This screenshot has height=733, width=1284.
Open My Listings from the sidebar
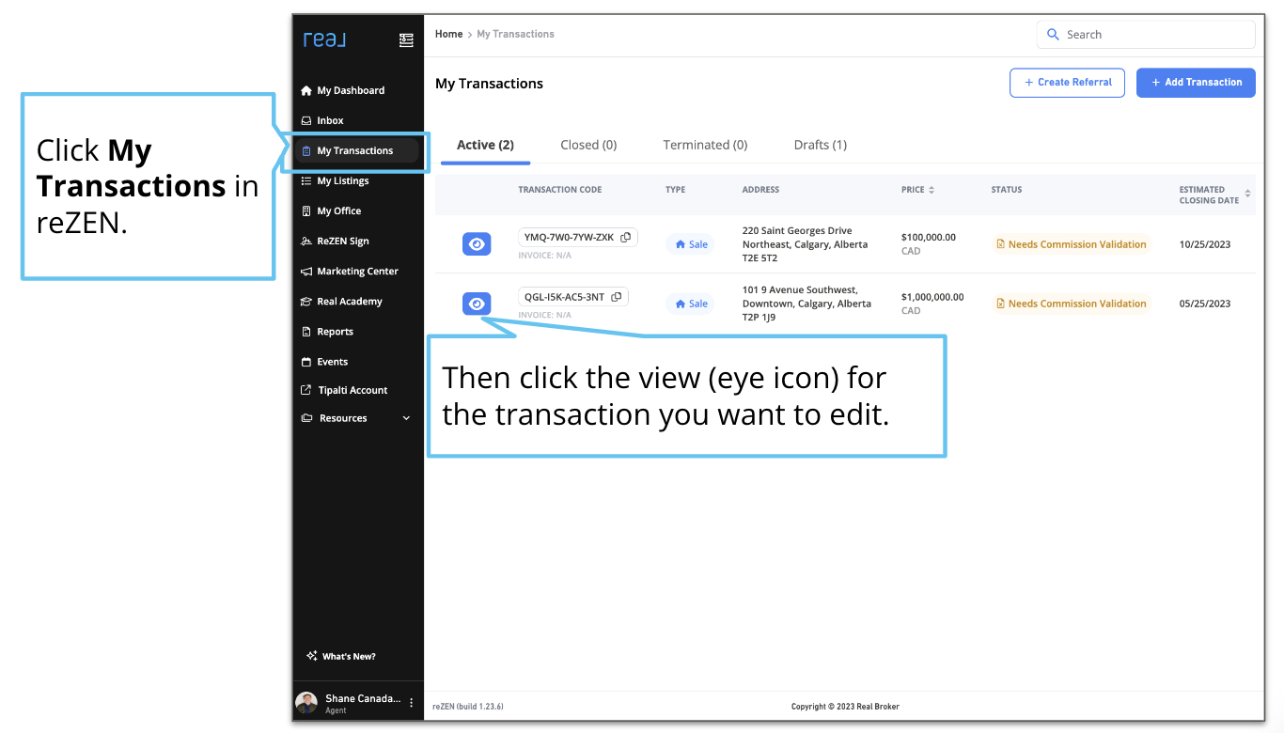[x=342, y=180]
